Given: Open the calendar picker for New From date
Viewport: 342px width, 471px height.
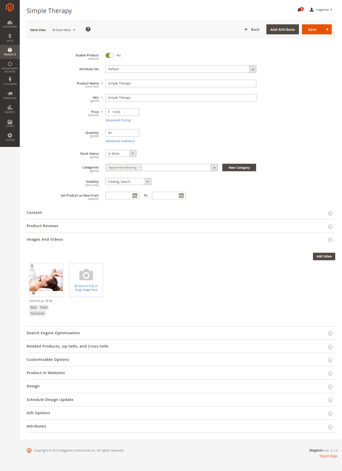Looking at the screenshot, I should tap(135, 196).
